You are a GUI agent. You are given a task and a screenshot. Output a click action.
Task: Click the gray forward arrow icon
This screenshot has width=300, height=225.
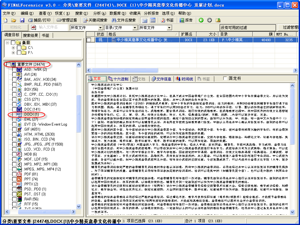click(x=209, y=20)
